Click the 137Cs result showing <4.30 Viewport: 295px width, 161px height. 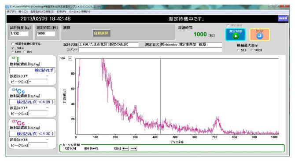coord(32,134)
